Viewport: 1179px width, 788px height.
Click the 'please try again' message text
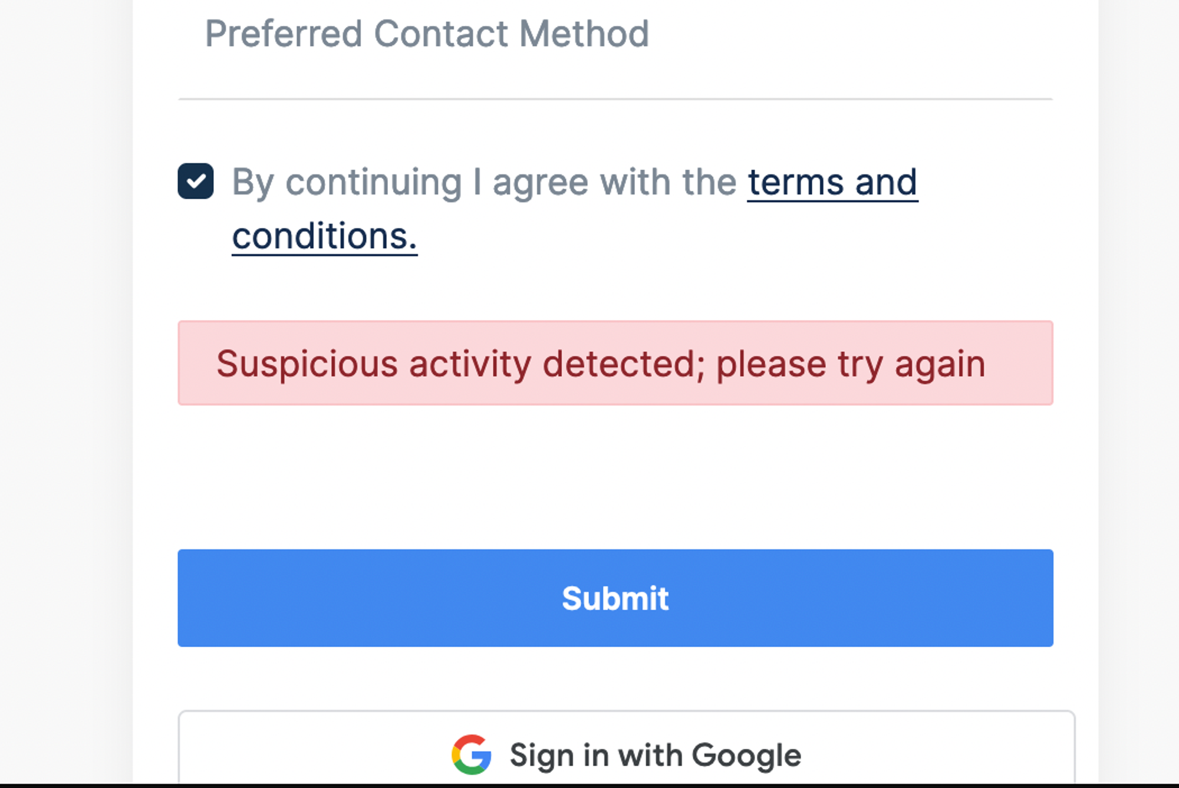coord(851,364)
